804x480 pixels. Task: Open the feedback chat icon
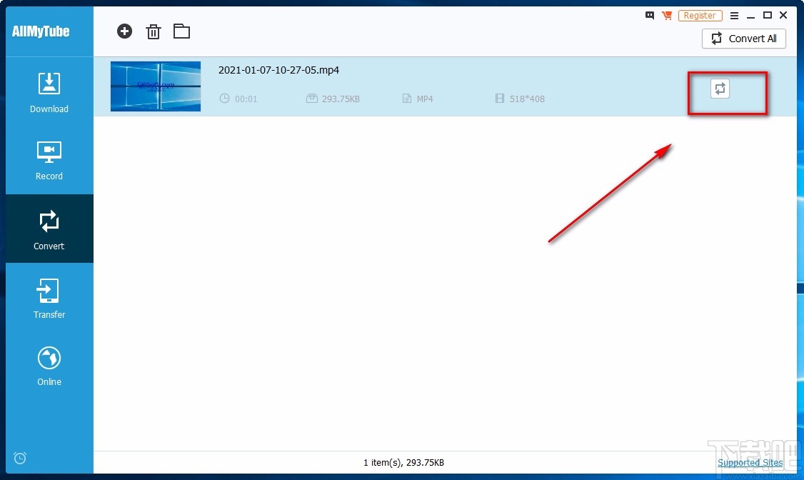point(650,15)
